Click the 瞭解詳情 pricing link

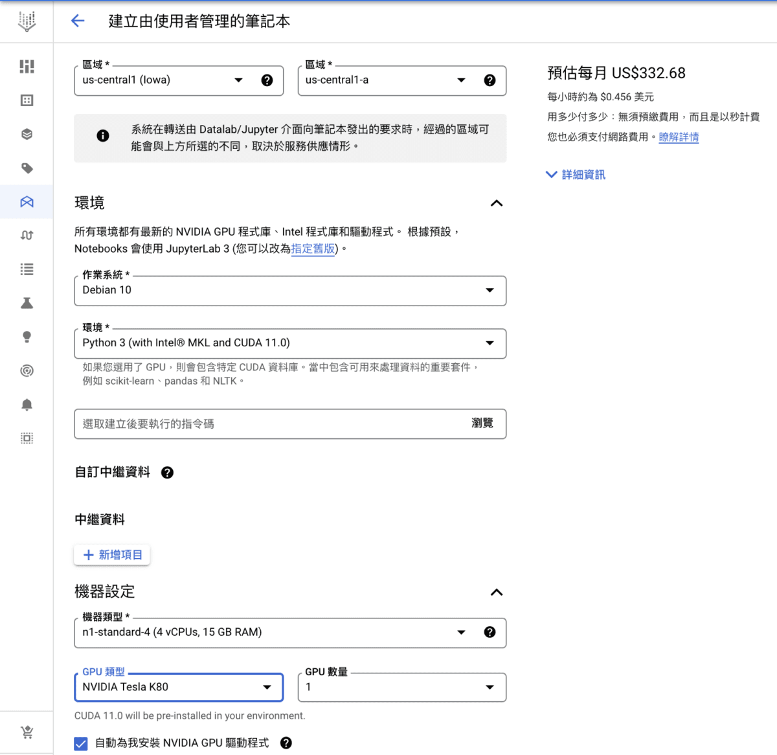pos(679,137)
